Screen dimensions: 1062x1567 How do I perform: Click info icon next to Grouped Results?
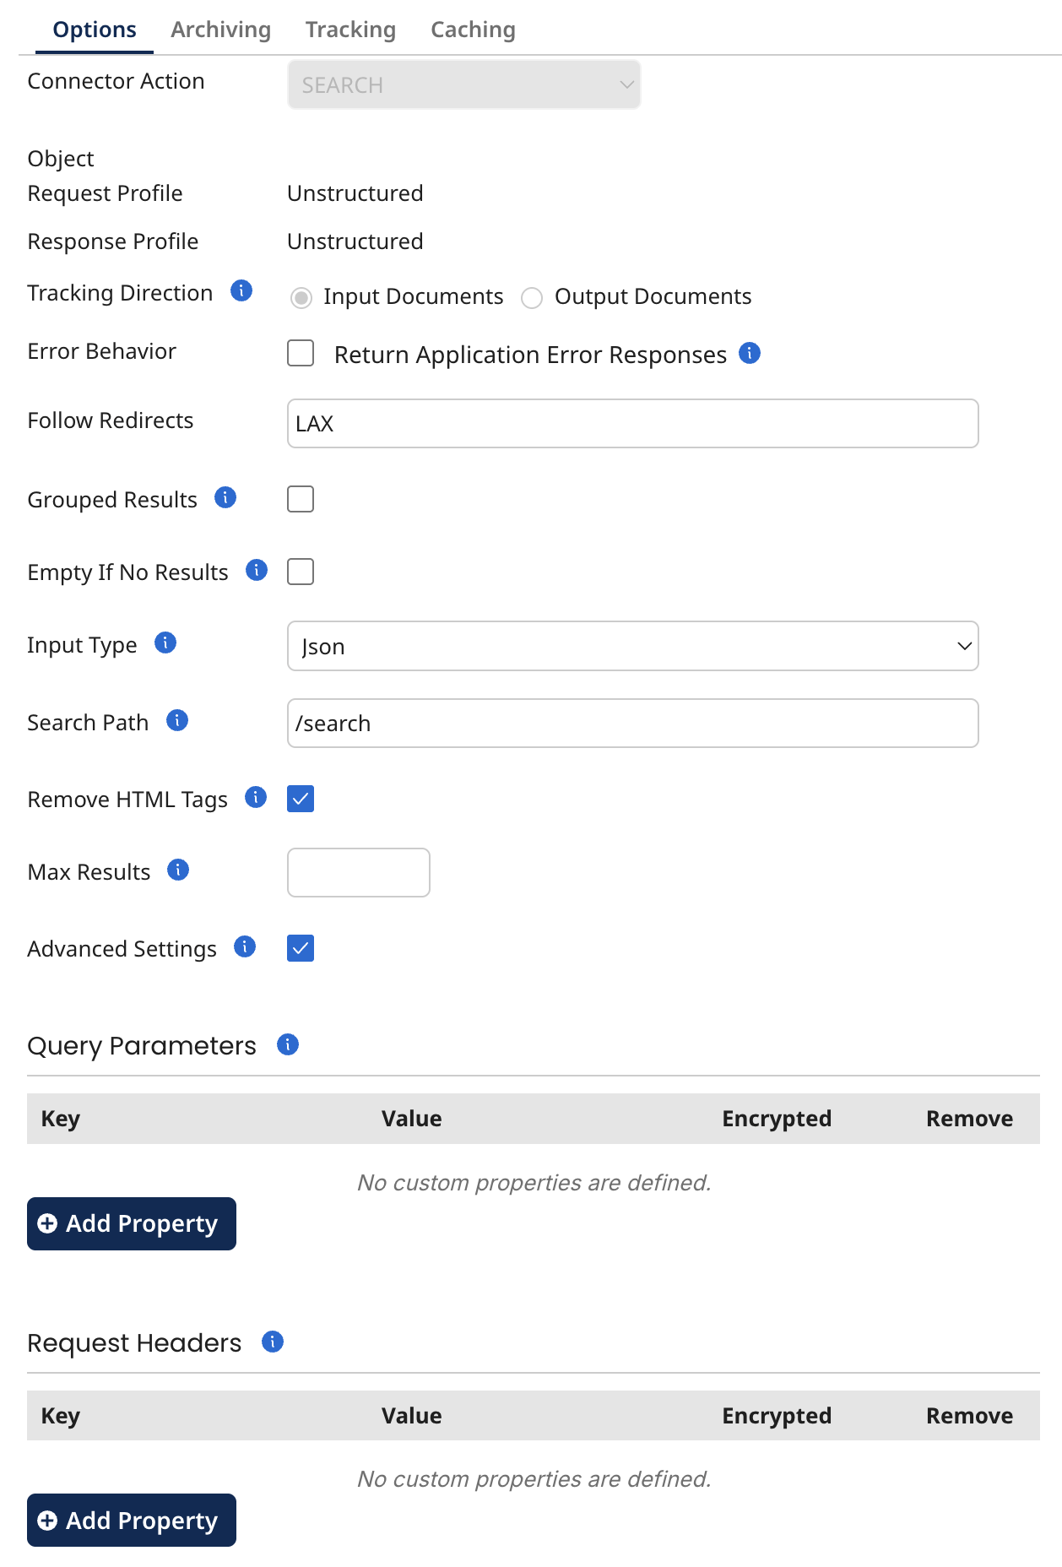225,498
